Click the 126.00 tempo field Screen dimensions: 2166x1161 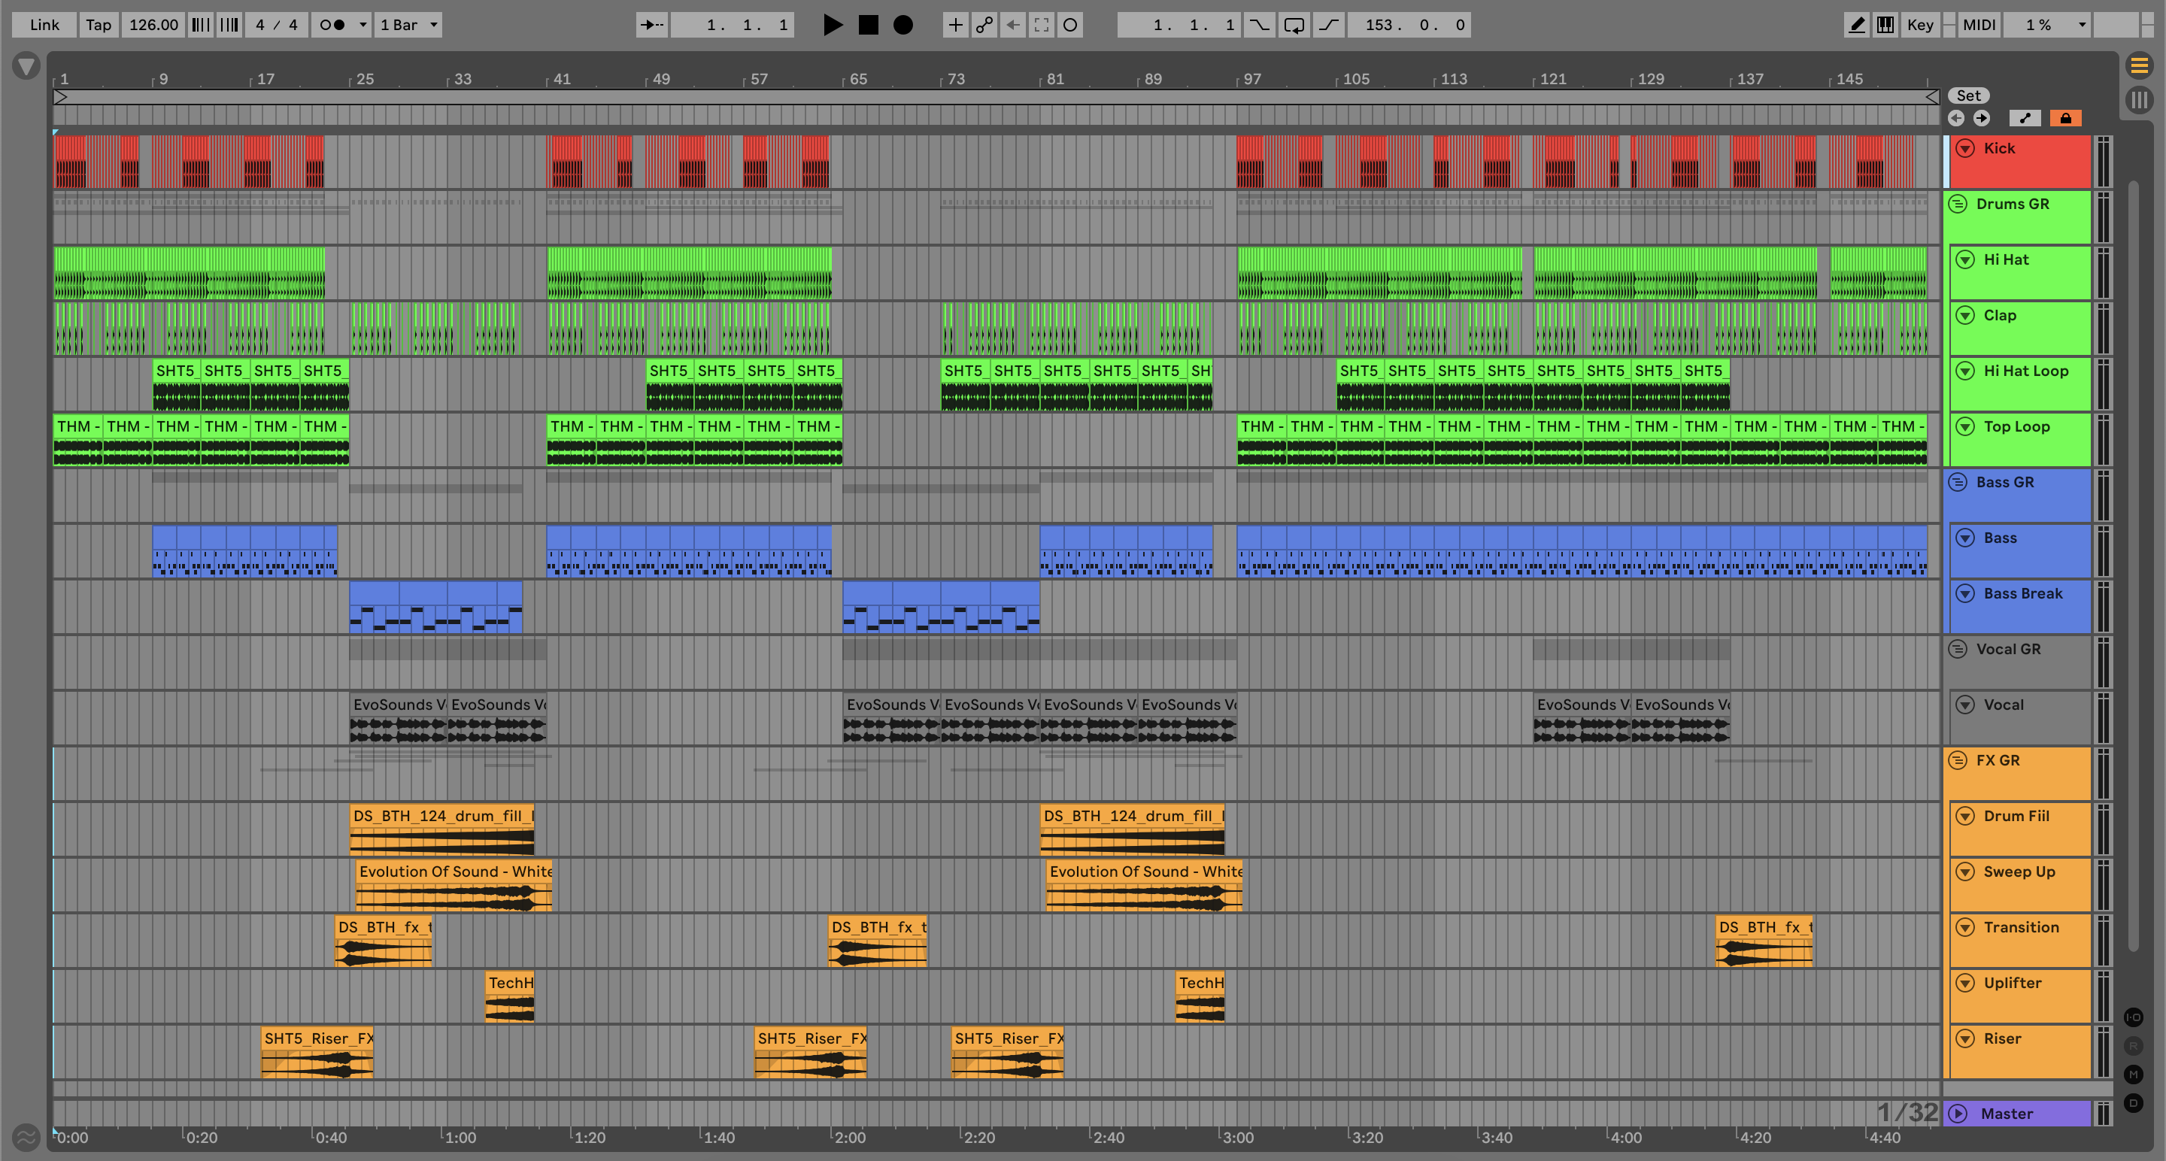[153, 26]
